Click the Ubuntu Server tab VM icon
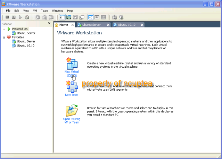The height and width of the screenshot is (159, 222). coord(80,25)
